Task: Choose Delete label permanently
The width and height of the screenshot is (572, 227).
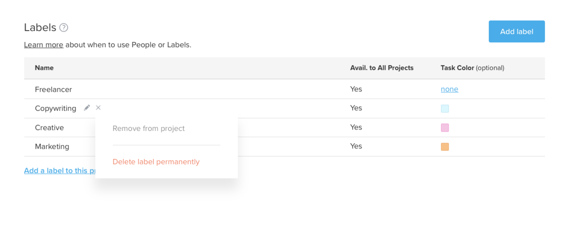Action: 156,161
